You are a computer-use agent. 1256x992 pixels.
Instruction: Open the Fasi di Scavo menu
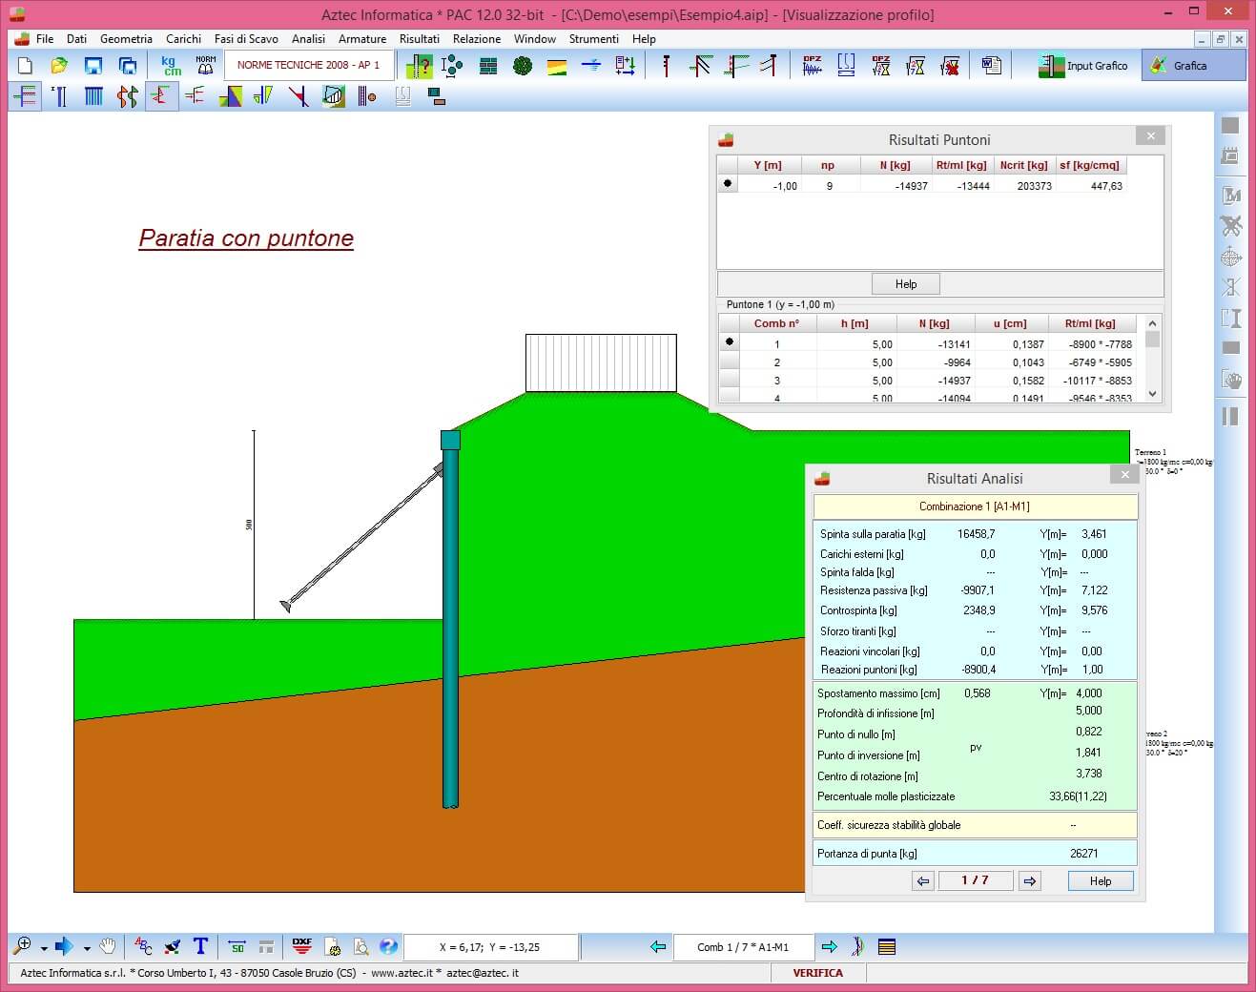(246, 39)
